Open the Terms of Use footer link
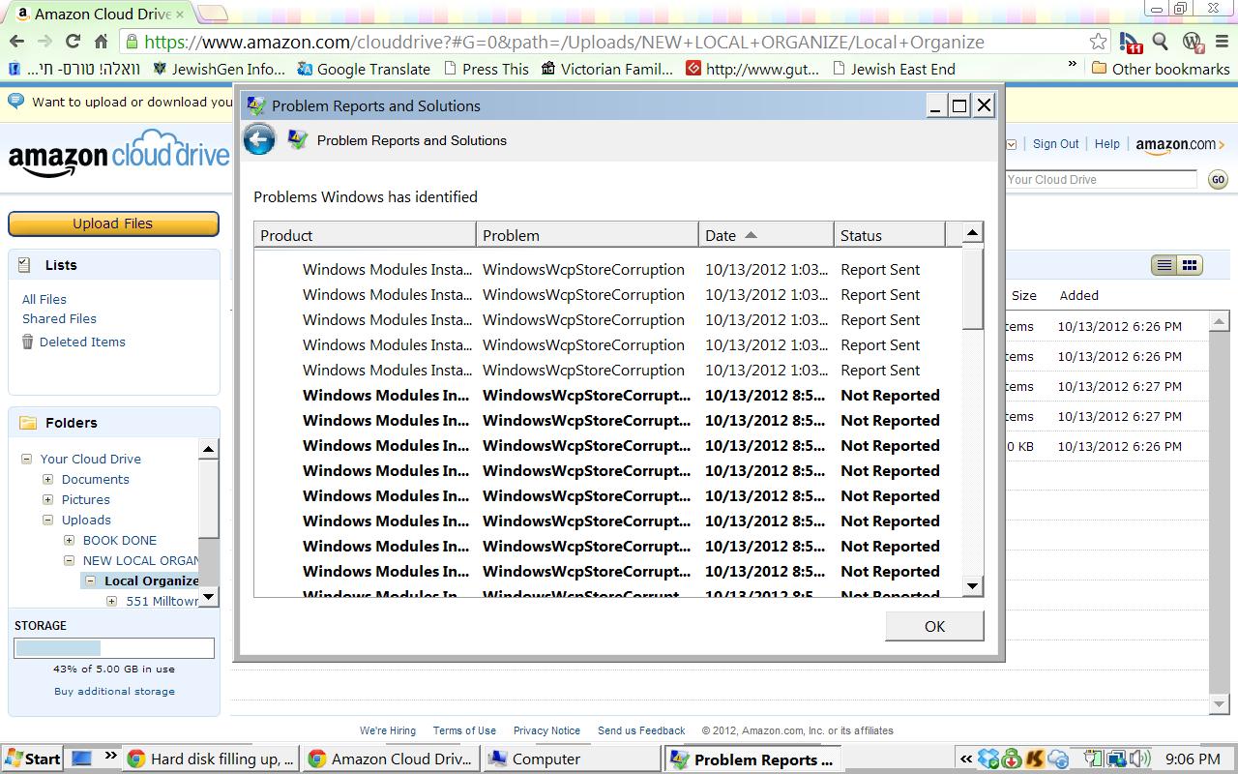1238x774 pixels. pyautogui.click(x=464, y=730)
